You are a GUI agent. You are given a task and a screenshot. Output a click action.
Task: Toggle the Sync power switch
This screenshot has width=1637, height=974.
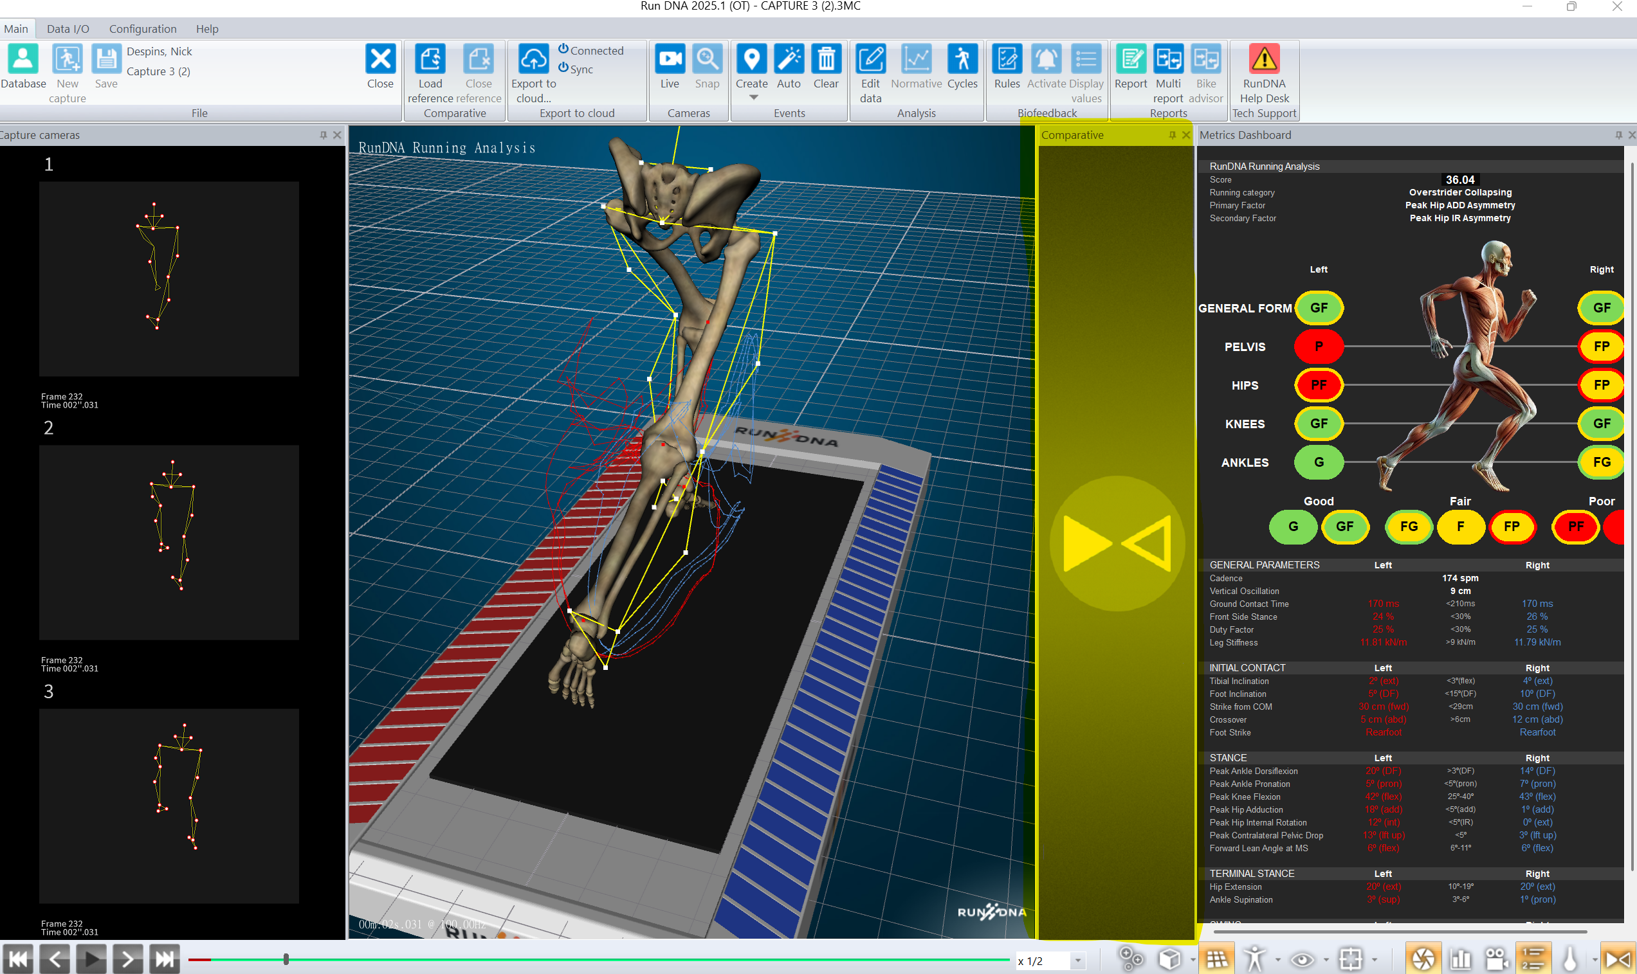(x=563, y=68)
